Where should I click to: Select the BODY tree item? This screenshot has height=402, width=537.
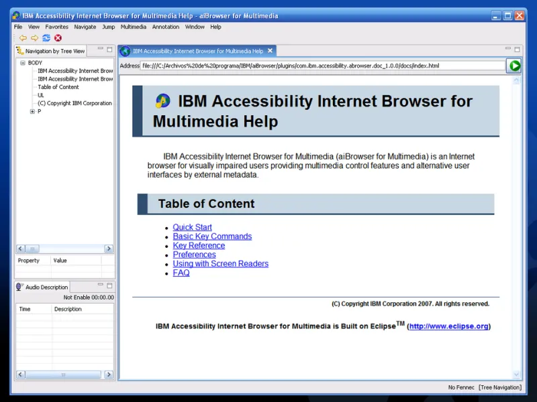(x=35, y=63)
